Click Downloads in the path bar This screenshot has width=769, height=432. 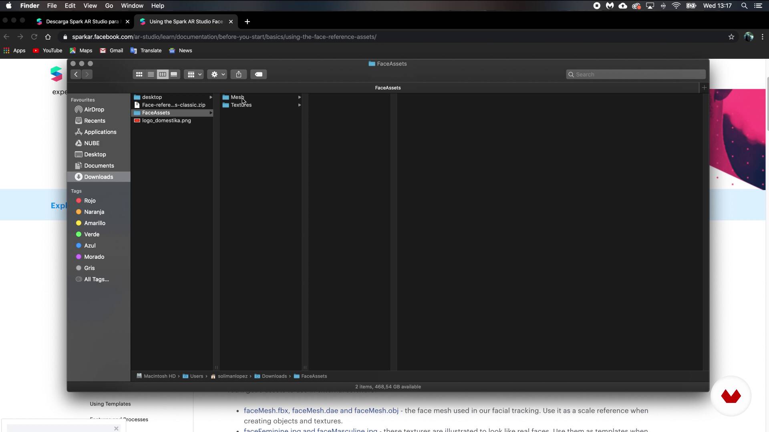pos(274,376)
